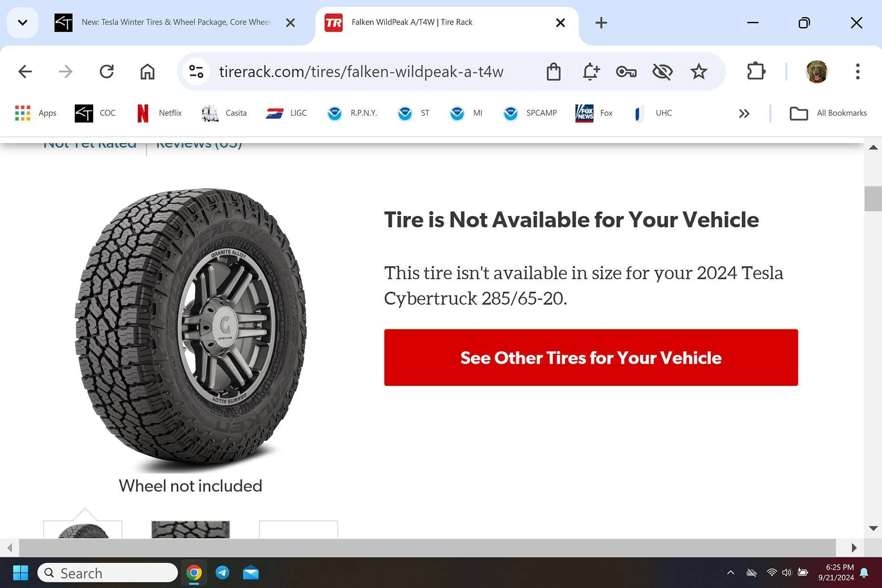882x588 pixels.
Task: Open the Wi-Fi network tray icon
Action: pos(772,573)
